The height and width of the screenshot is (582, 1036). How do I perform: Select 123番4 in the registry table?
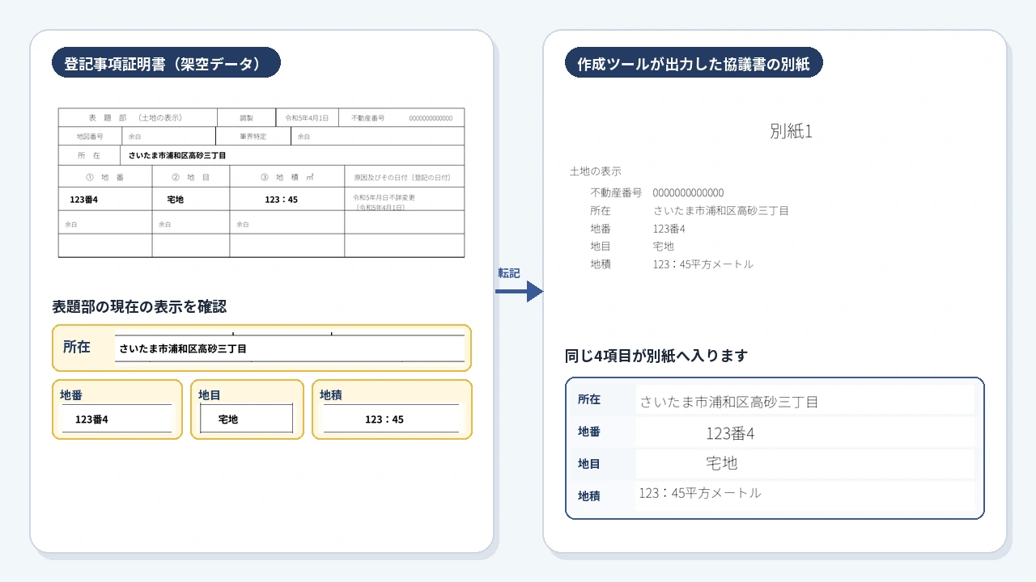[x=84, y=199]
